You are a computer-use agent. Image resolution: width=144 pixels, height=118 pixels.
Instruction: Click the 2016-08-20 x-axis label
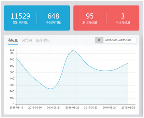pyautogui.click(x=35, y=108)
